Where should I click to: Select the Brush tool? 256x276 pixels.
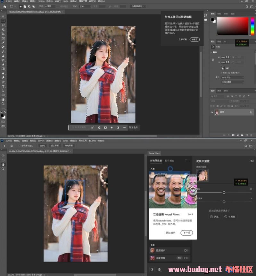(3, 51)
